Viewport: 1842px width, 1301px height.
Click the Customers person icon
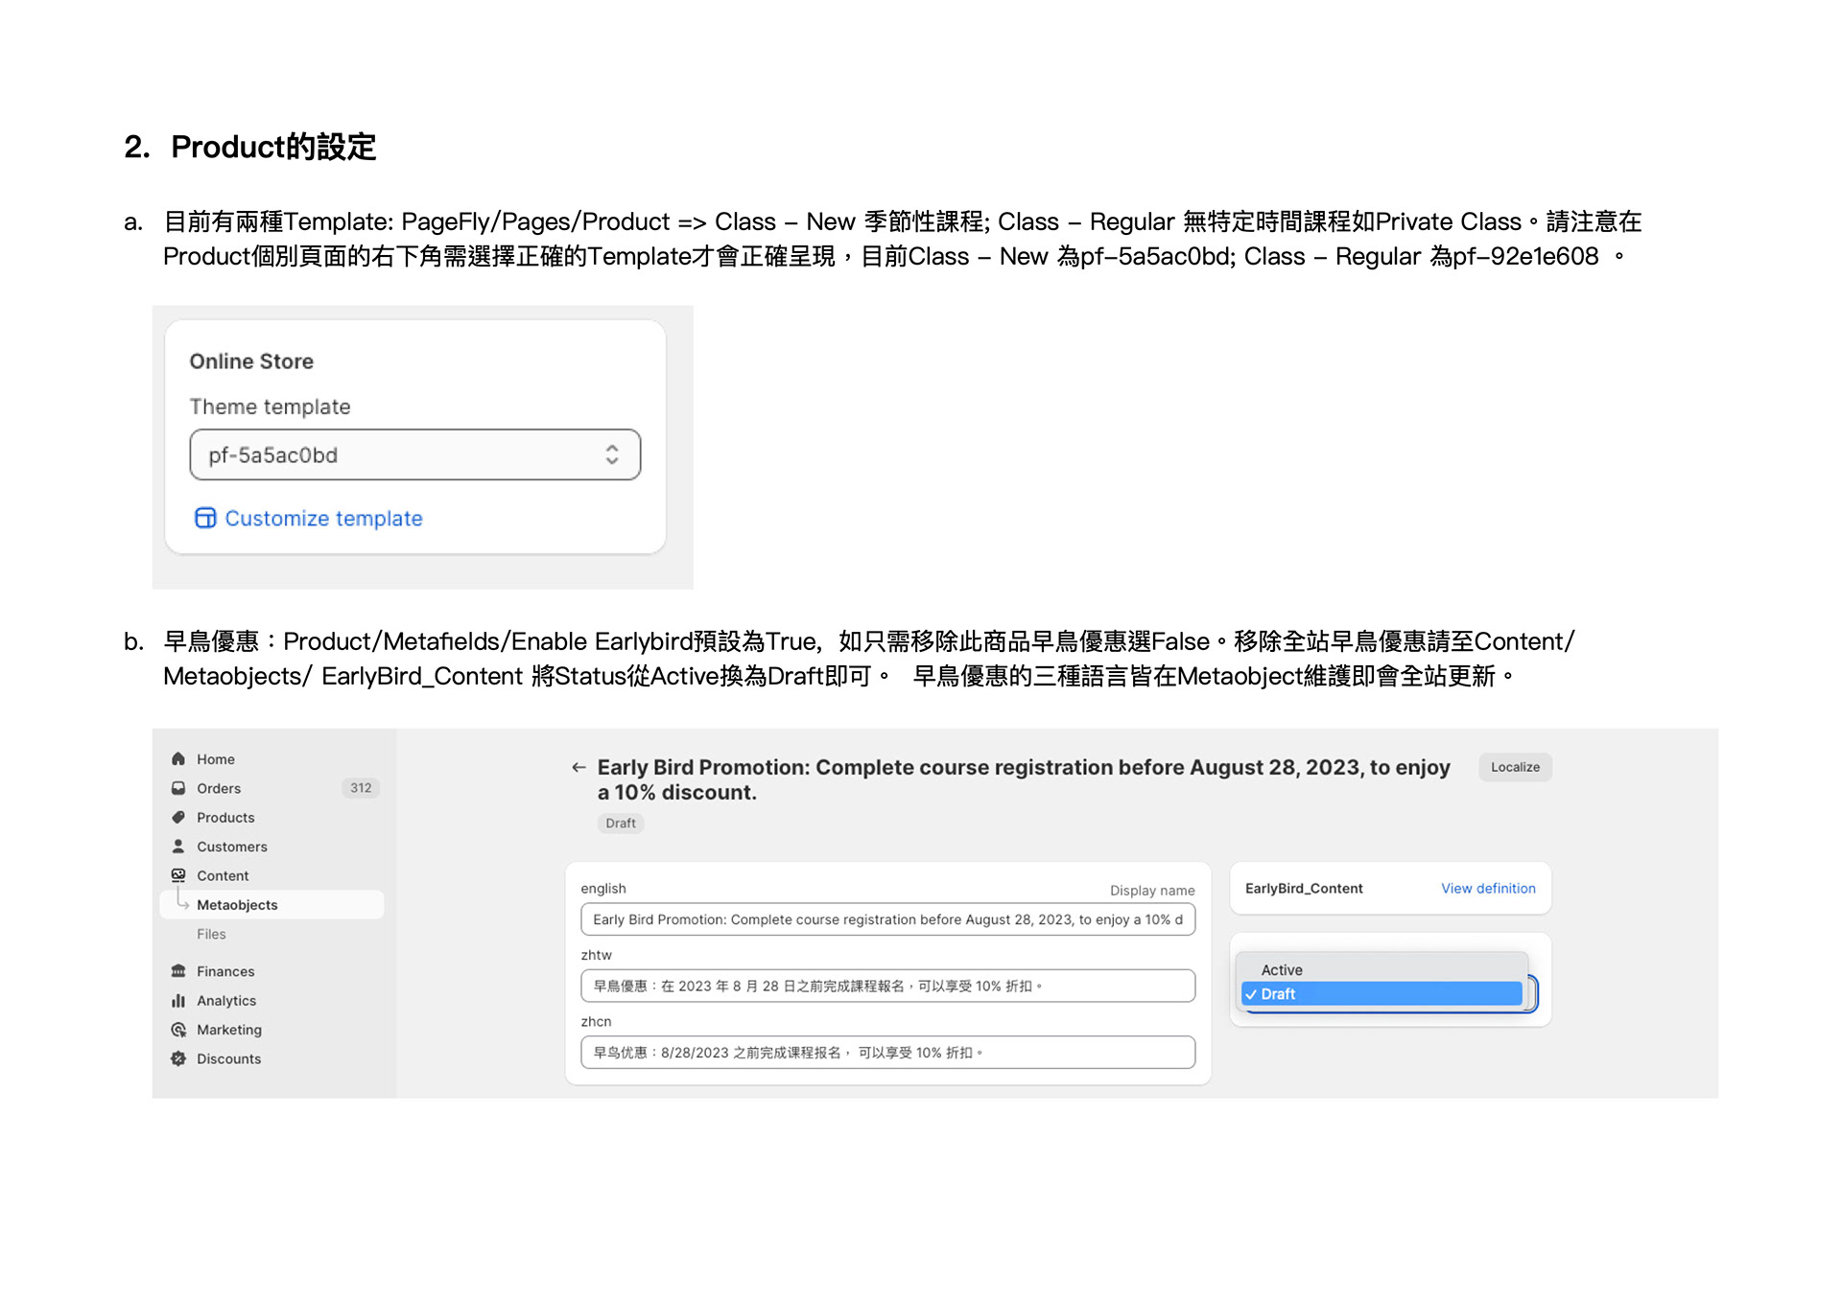178,846
